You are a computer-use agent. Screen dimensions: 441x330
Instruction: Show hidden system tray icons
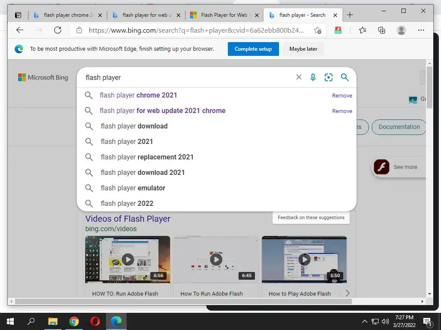pos(364,321)
